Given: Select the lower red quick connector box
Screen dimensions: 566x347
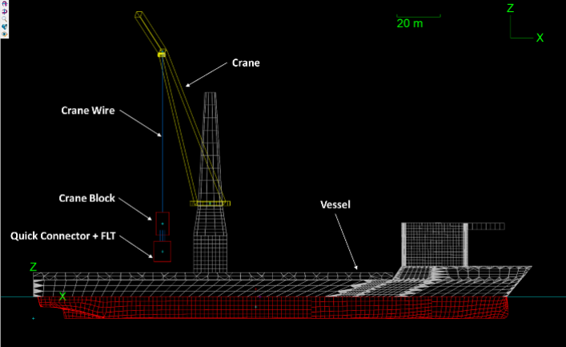Looking at the screenshot, I should click(x=163, y=250).
